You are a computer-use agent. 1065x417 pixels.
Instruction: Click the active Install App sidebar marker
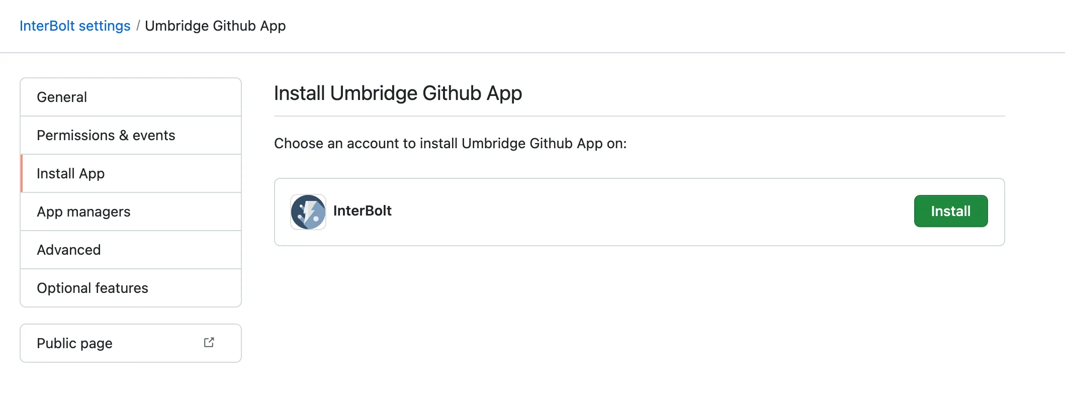tap(21, 173)
